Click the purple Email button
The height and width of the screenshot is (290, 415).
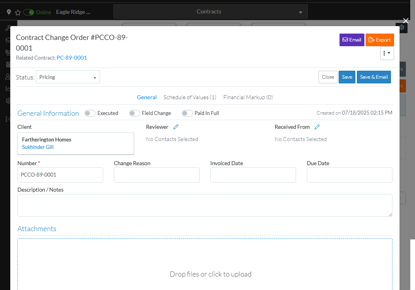pyautogui.click(x=352, y=40)
